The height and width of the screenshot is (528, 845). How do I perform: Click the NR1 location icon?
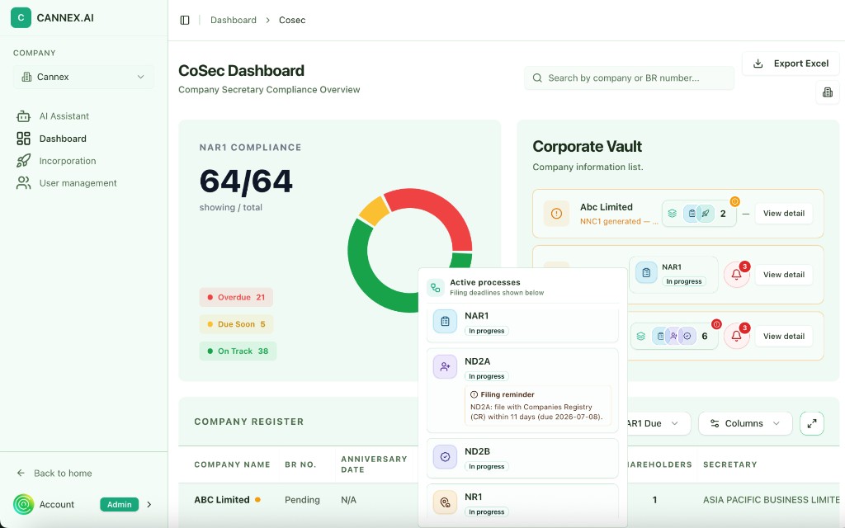(x=445, y=502)
